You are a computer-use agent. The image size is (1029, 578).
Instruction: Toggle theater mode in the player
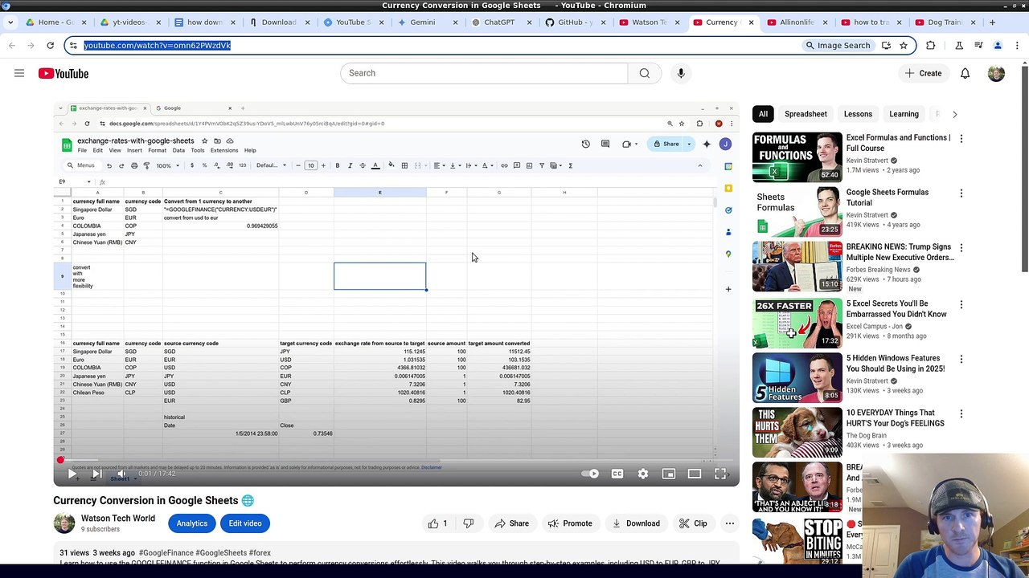pos(695,474)
